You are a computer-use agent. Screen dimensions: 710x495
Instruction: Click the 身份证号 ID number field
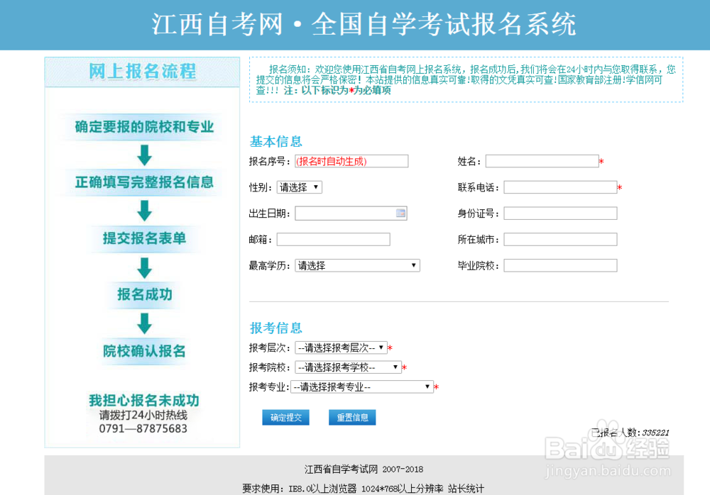[x=560, y=213]
